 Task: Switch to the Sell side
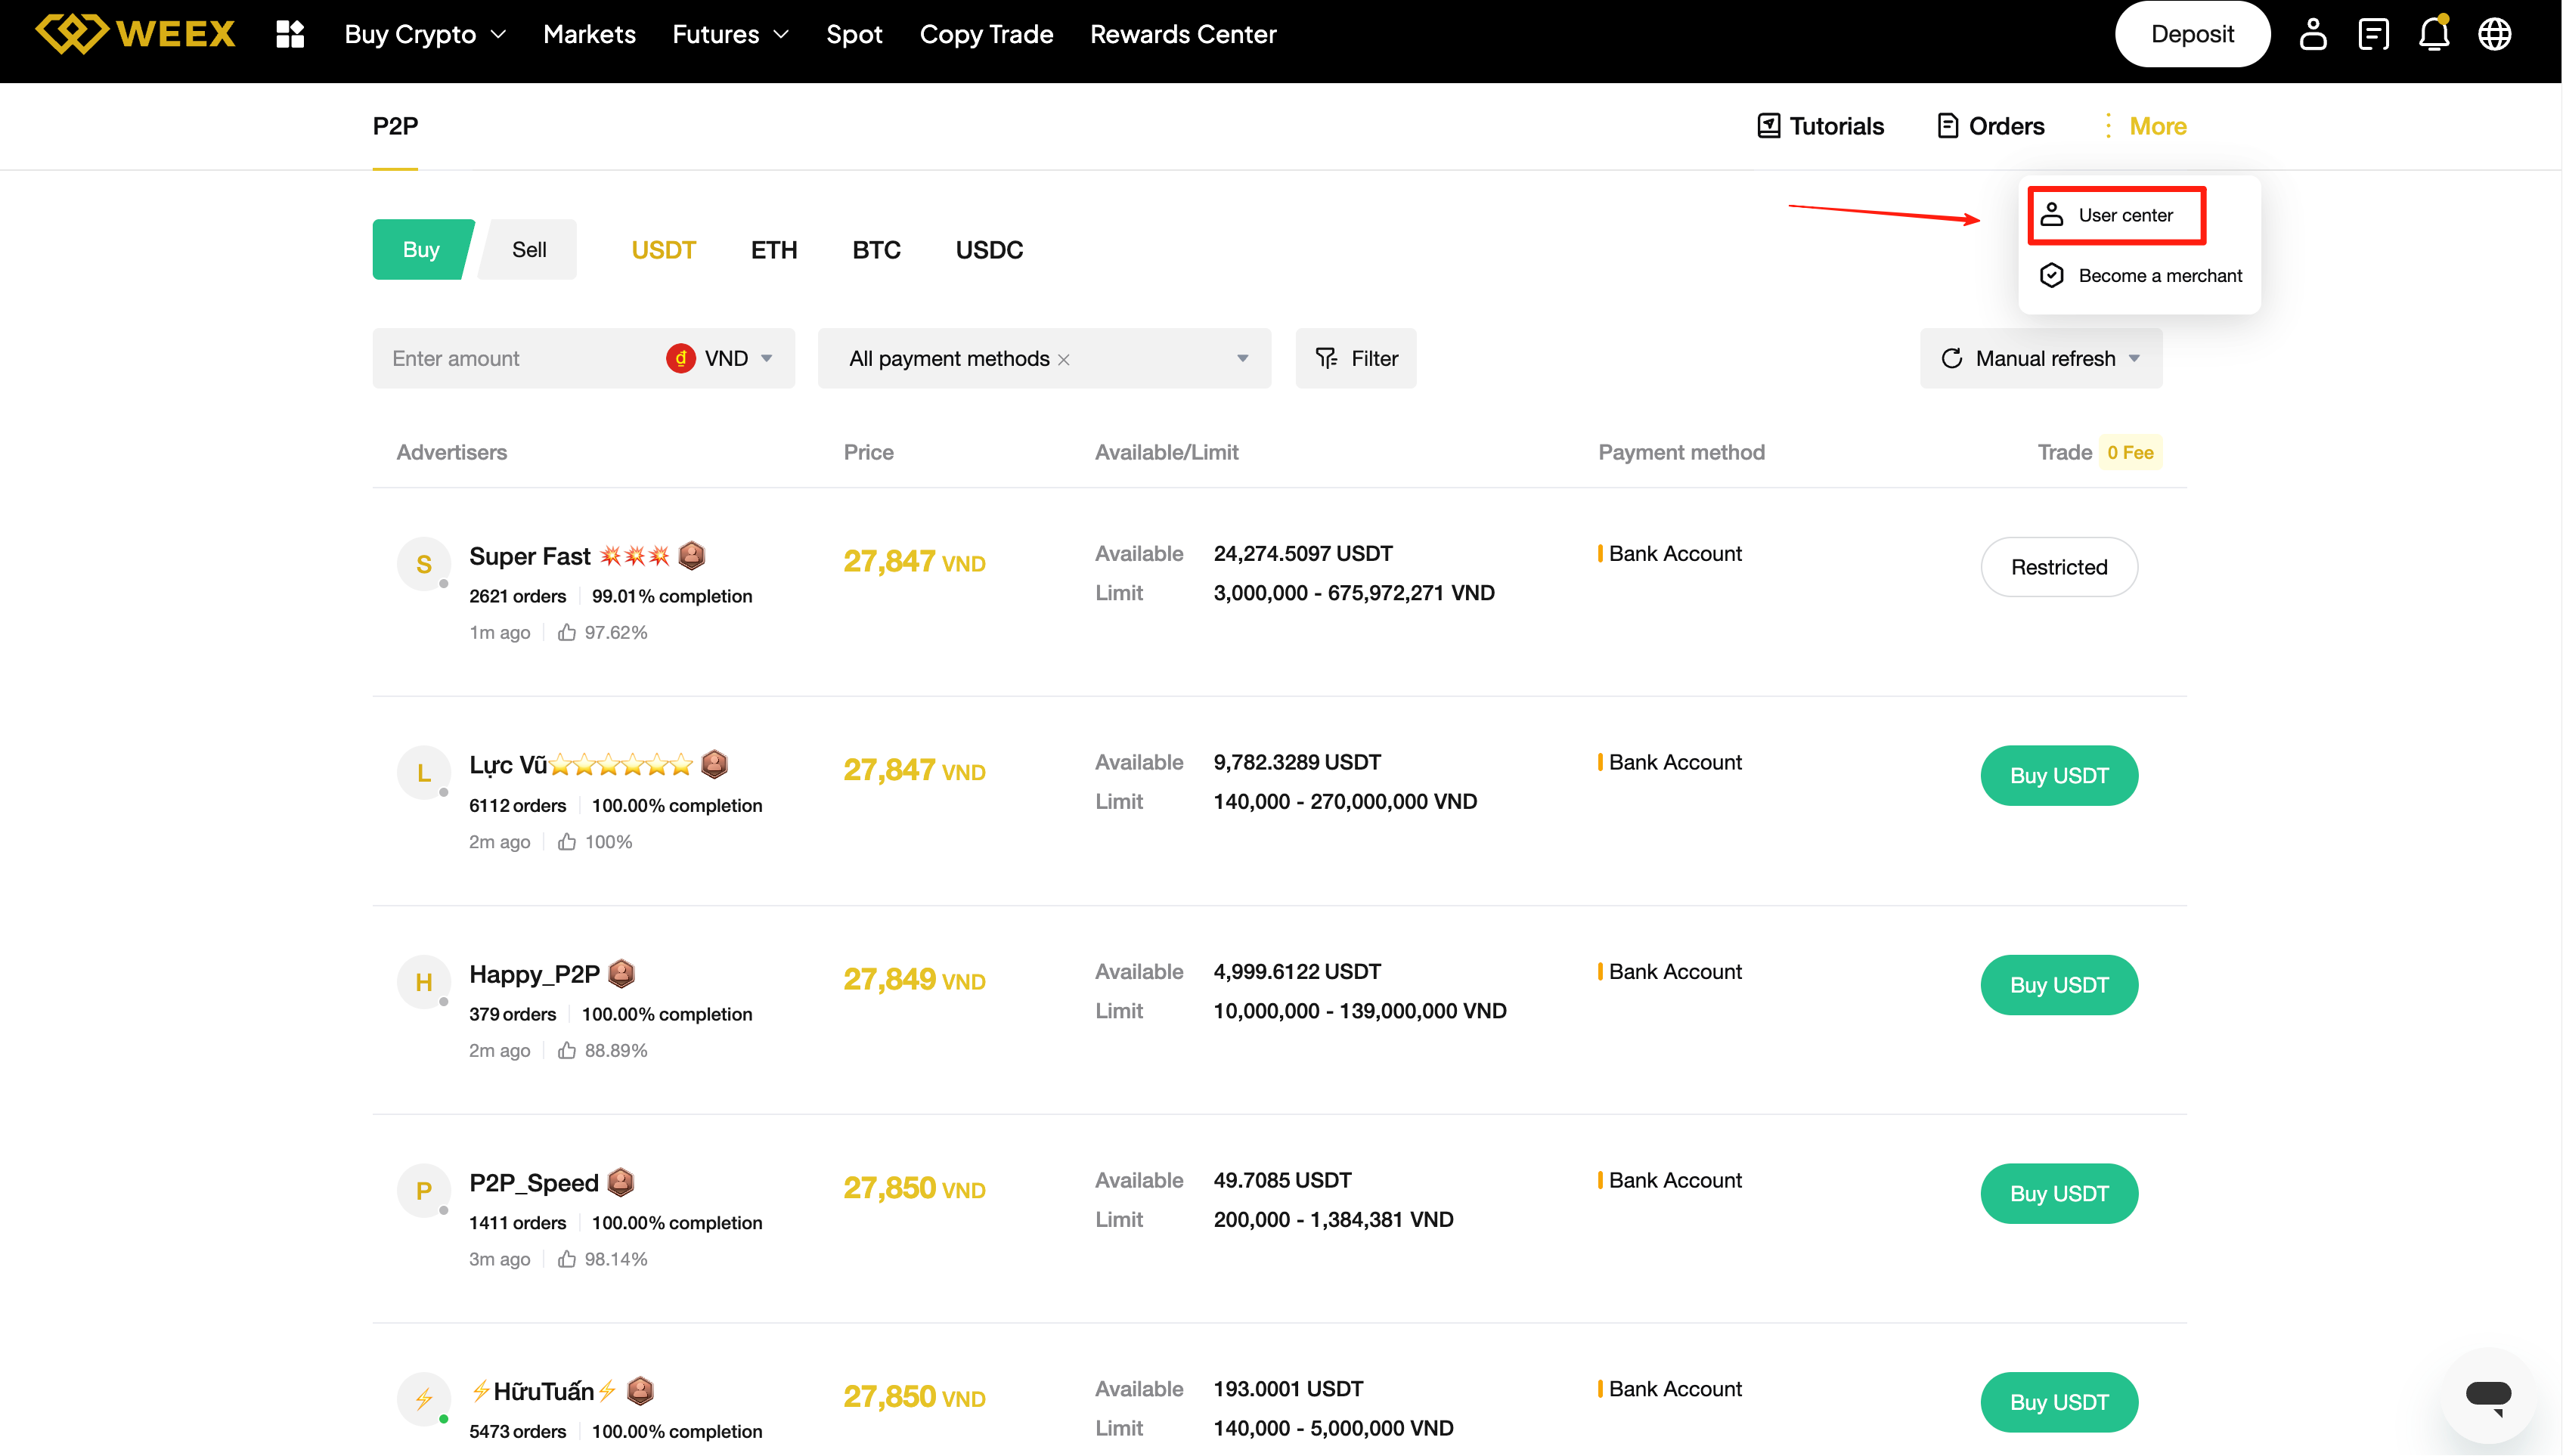(x=529, y=249)
